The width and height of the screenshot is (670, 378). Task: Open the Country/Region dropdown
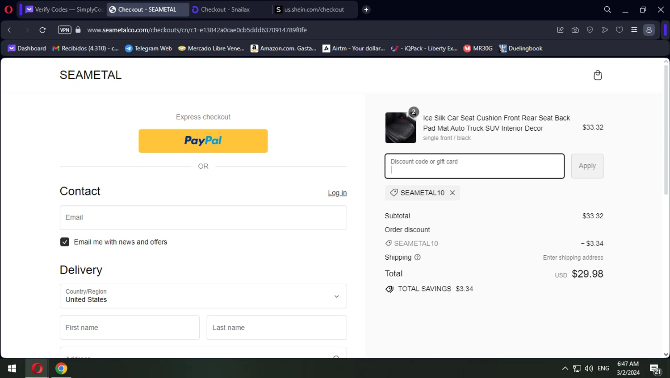point(203,296)
